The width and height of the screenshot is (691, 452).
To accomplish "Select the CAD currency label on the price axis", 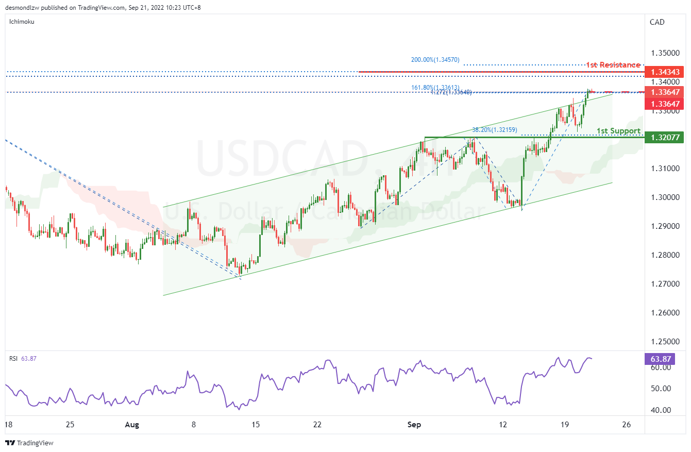I will click(657, 22).
